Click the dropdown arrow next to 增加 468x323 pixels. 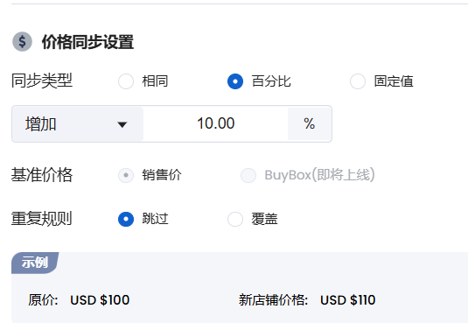pyautogui.click(x=122, y=124)
